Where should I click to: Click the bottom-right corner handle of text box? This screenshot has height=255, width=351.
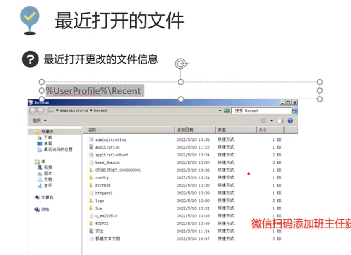tap(320, 99)
